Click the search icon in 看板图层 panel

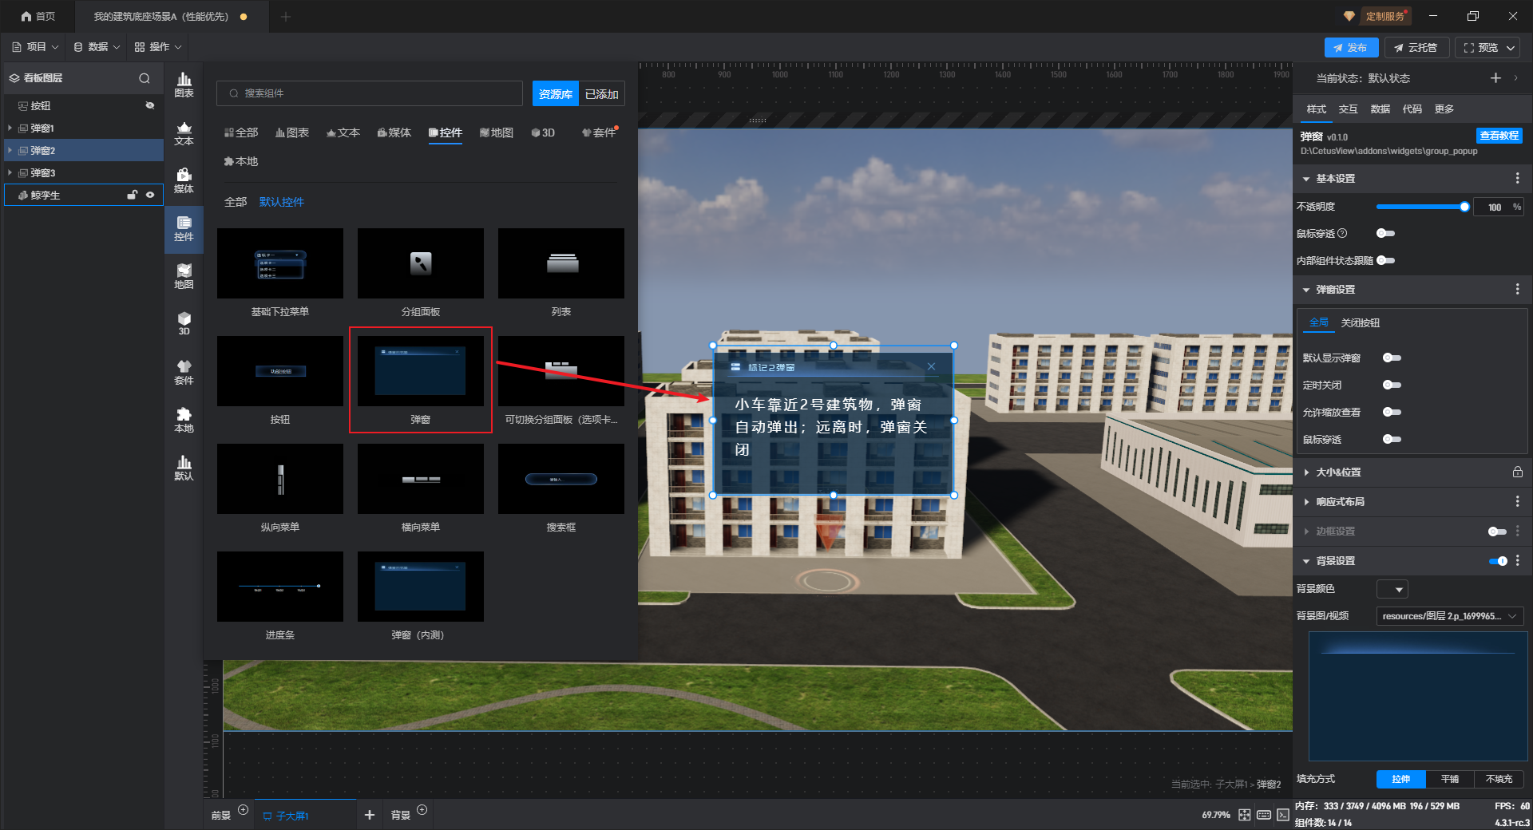click(x=145, y=78)
